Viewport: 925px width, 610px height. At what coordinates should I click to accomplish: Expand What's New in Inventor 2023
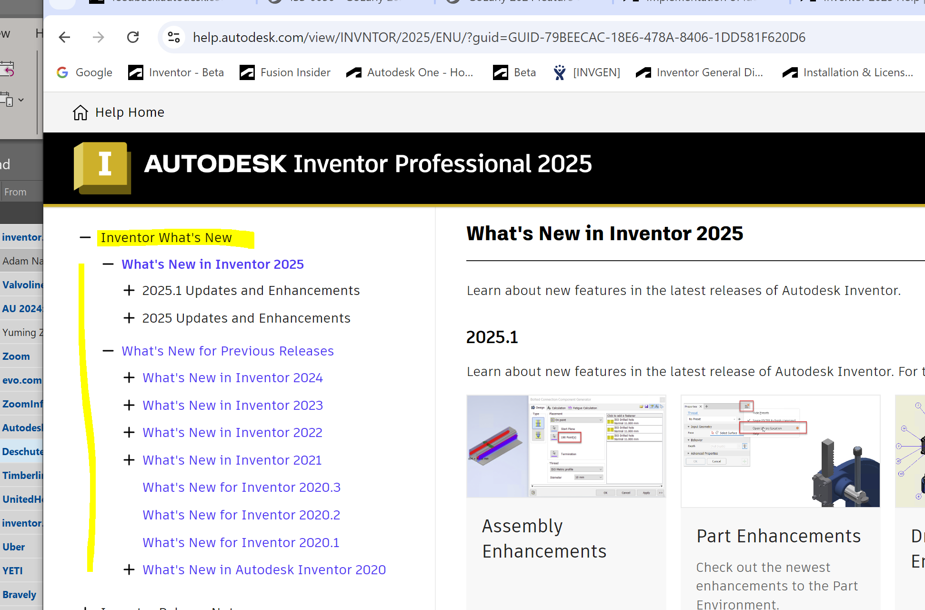click(129, 405)
